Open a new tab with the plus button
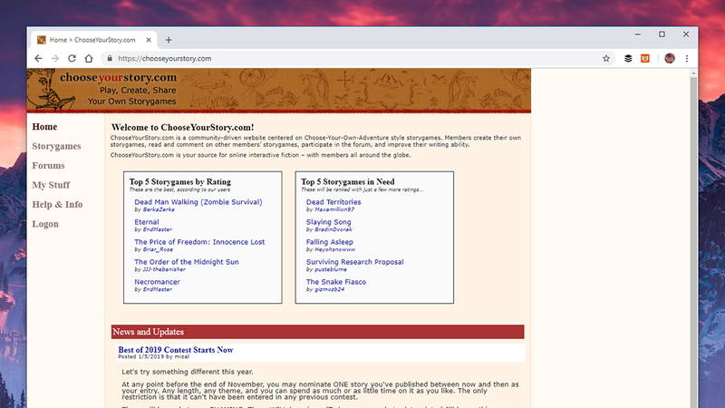The width and height of the screenshot is (725, 408). (x=169, y=40)
